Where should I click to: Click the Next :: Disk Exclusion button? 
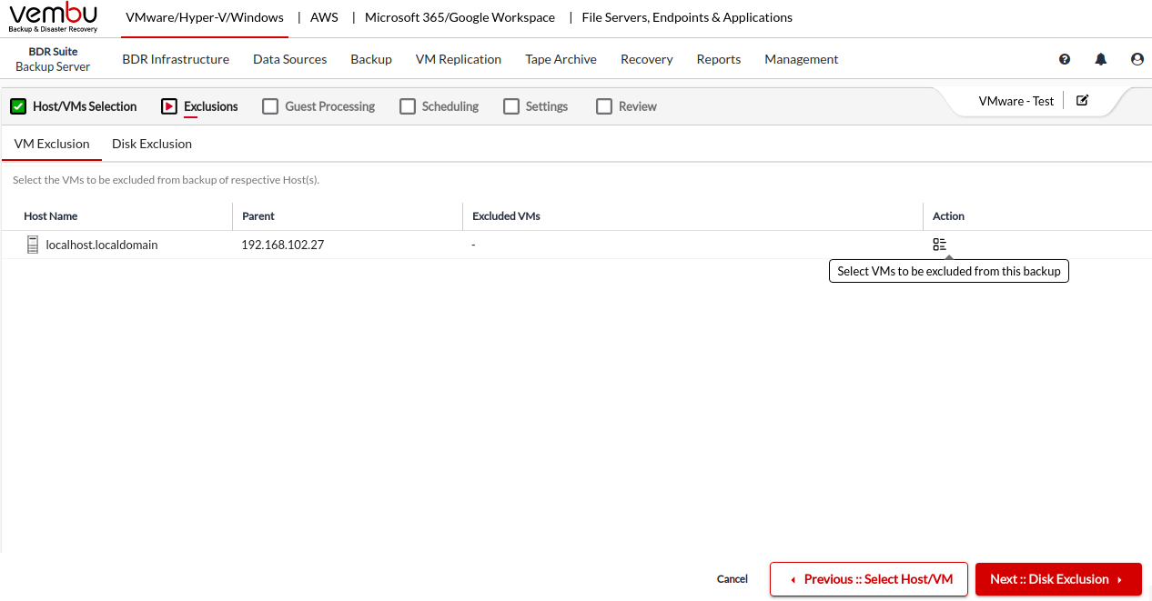[1057, 579]
